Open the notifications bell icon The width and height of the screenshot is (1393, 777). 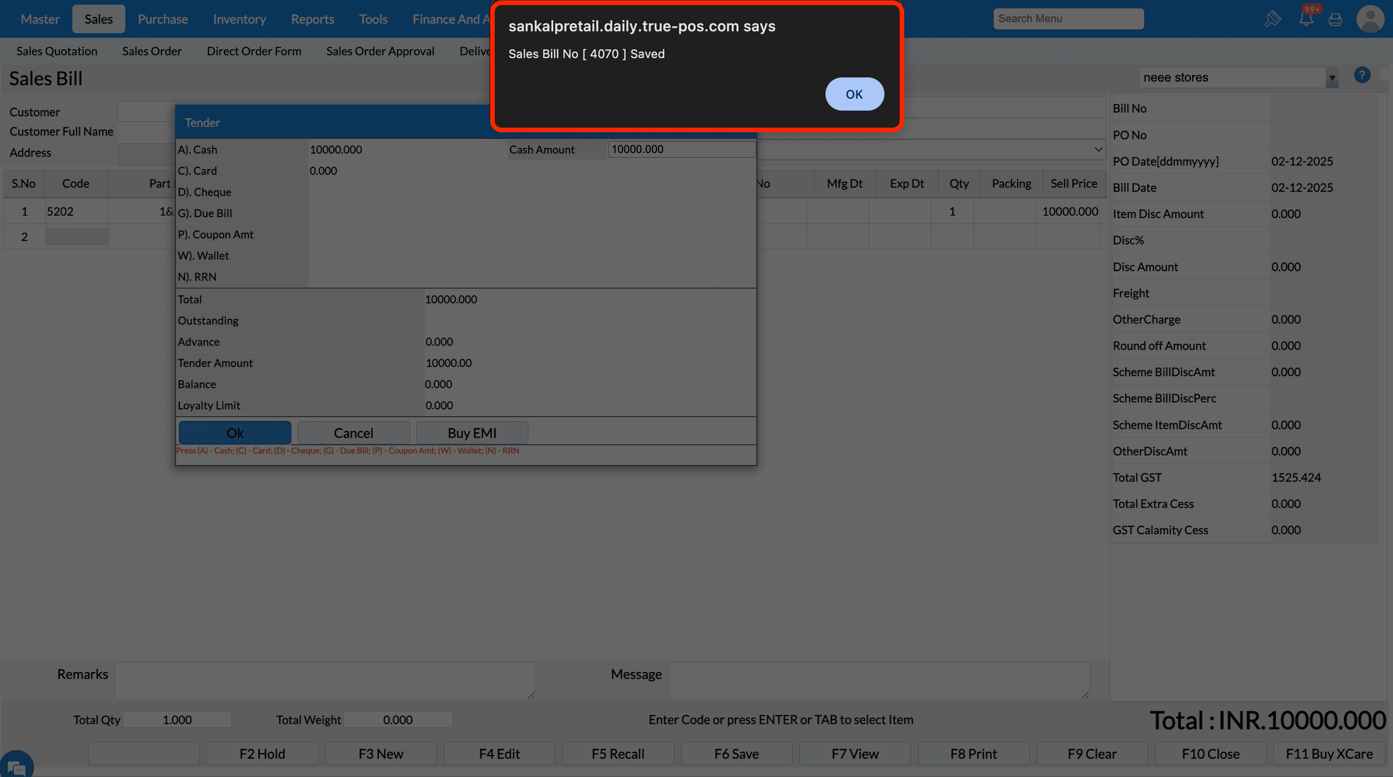(x=1306, y=19)
